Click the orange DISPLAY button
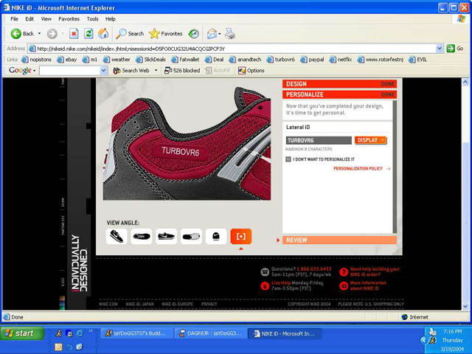 click(x=370, y=140)
